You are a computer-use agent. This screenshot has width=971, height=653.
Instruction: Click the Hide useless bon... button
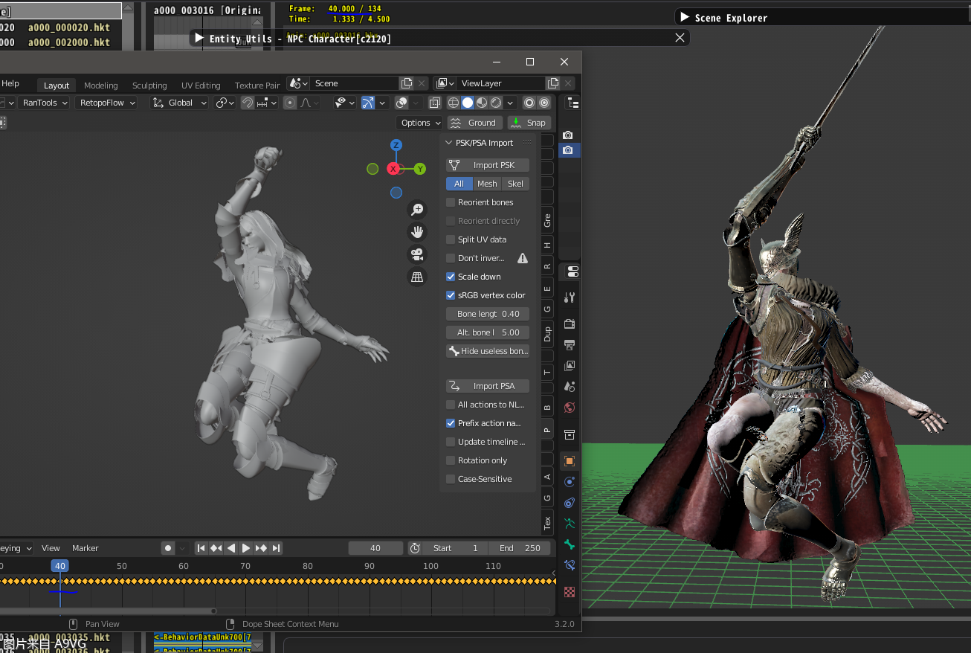pos(488,351)
